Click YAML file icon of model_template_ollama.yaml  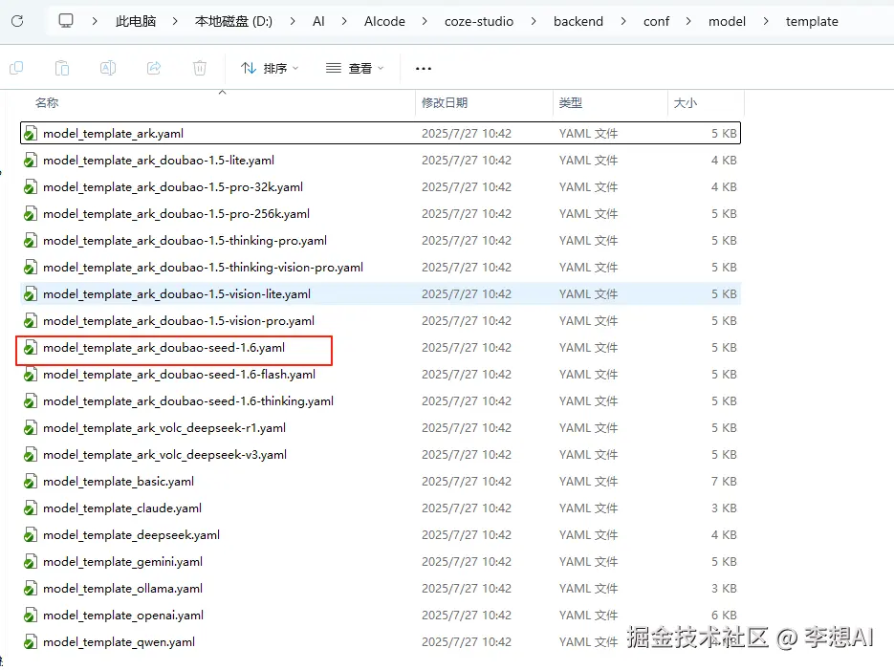(x=31, y=589)
